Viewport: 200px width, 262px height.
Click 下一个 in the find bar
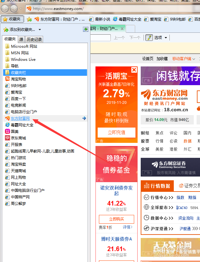pyautogui.click(x=135, y=38)
